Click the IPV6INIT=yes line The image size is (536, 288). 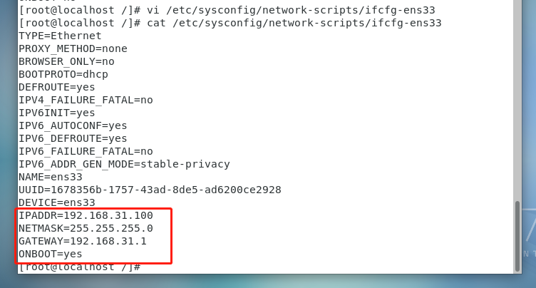pos(57,113)
